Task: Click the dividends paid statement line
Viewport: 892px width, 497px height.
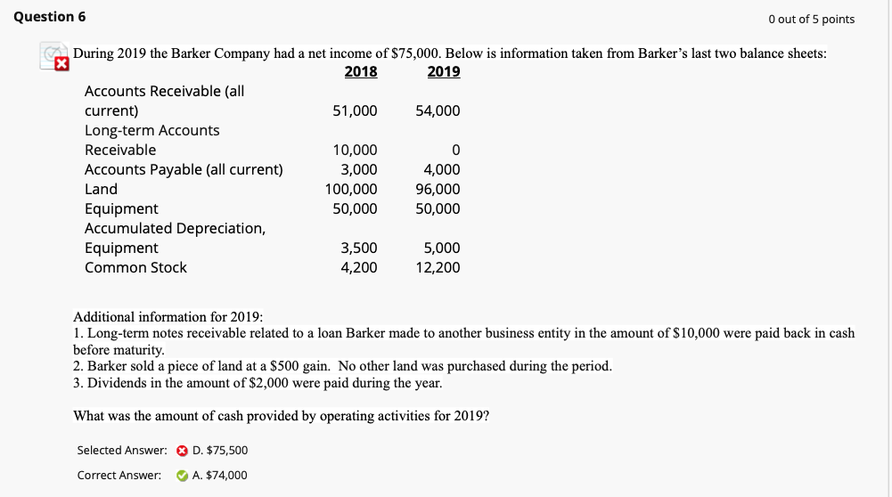Action: coord(258,383)
